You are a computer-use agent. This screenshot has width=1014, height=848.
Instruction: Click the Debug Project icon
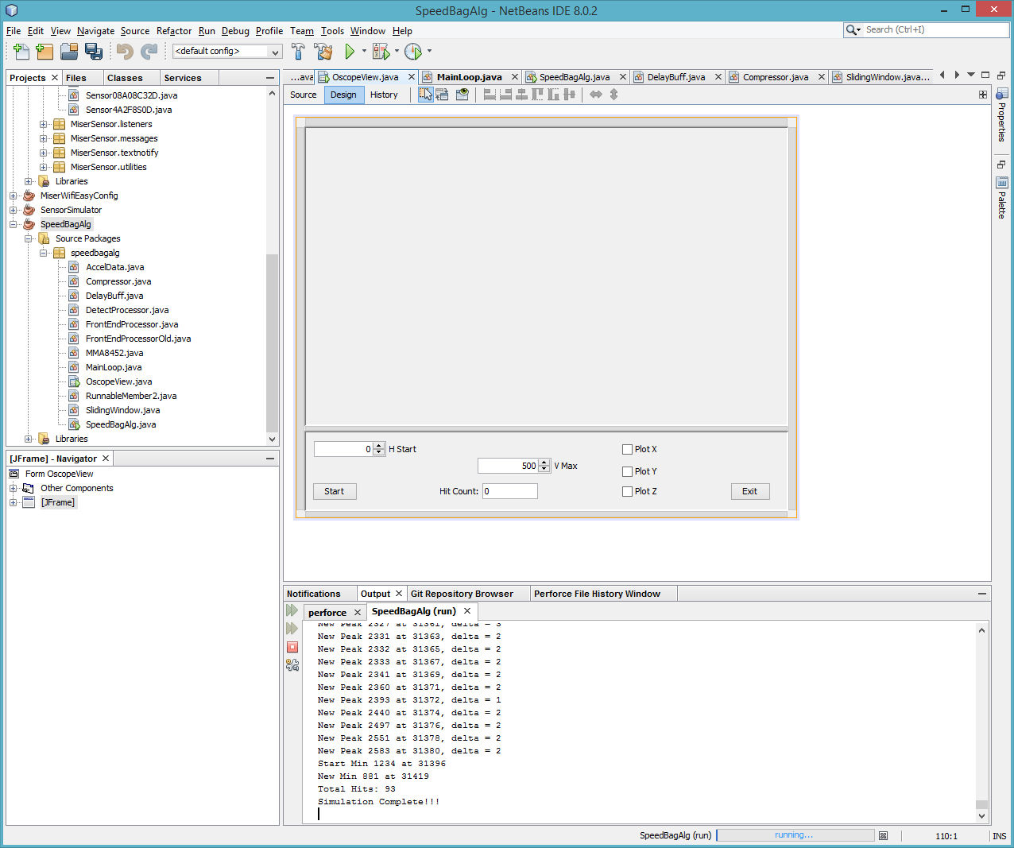pyautogui.click(x=381, y=52)
